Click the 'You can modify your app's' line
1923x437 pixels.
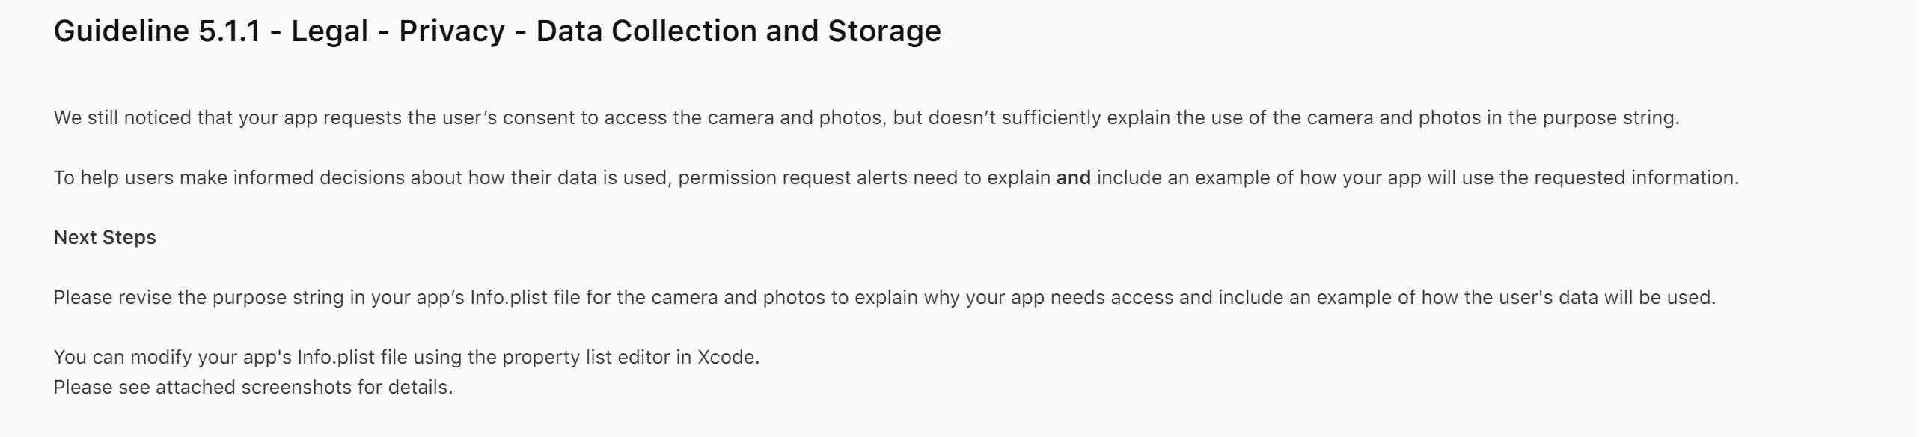tap(406, 357)
